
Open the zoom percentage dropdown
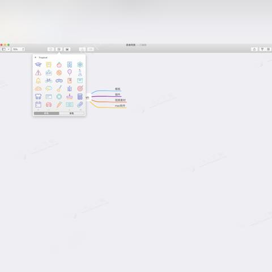(x=18, y=49)
